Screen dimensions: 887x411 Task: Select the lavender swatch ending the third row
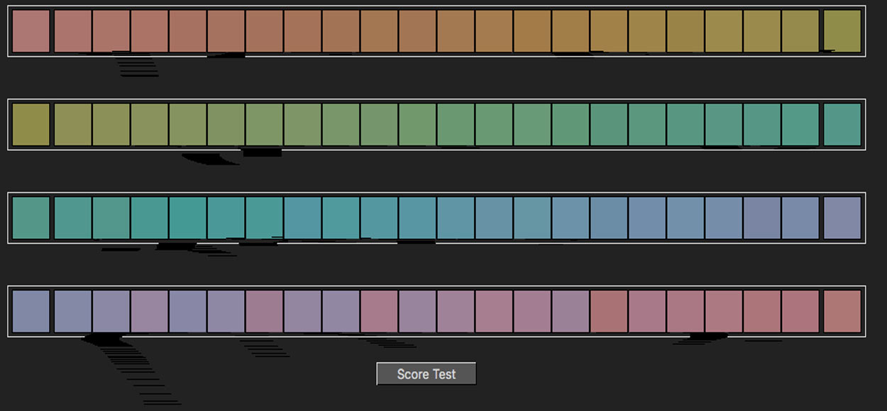tap(842, 218)
